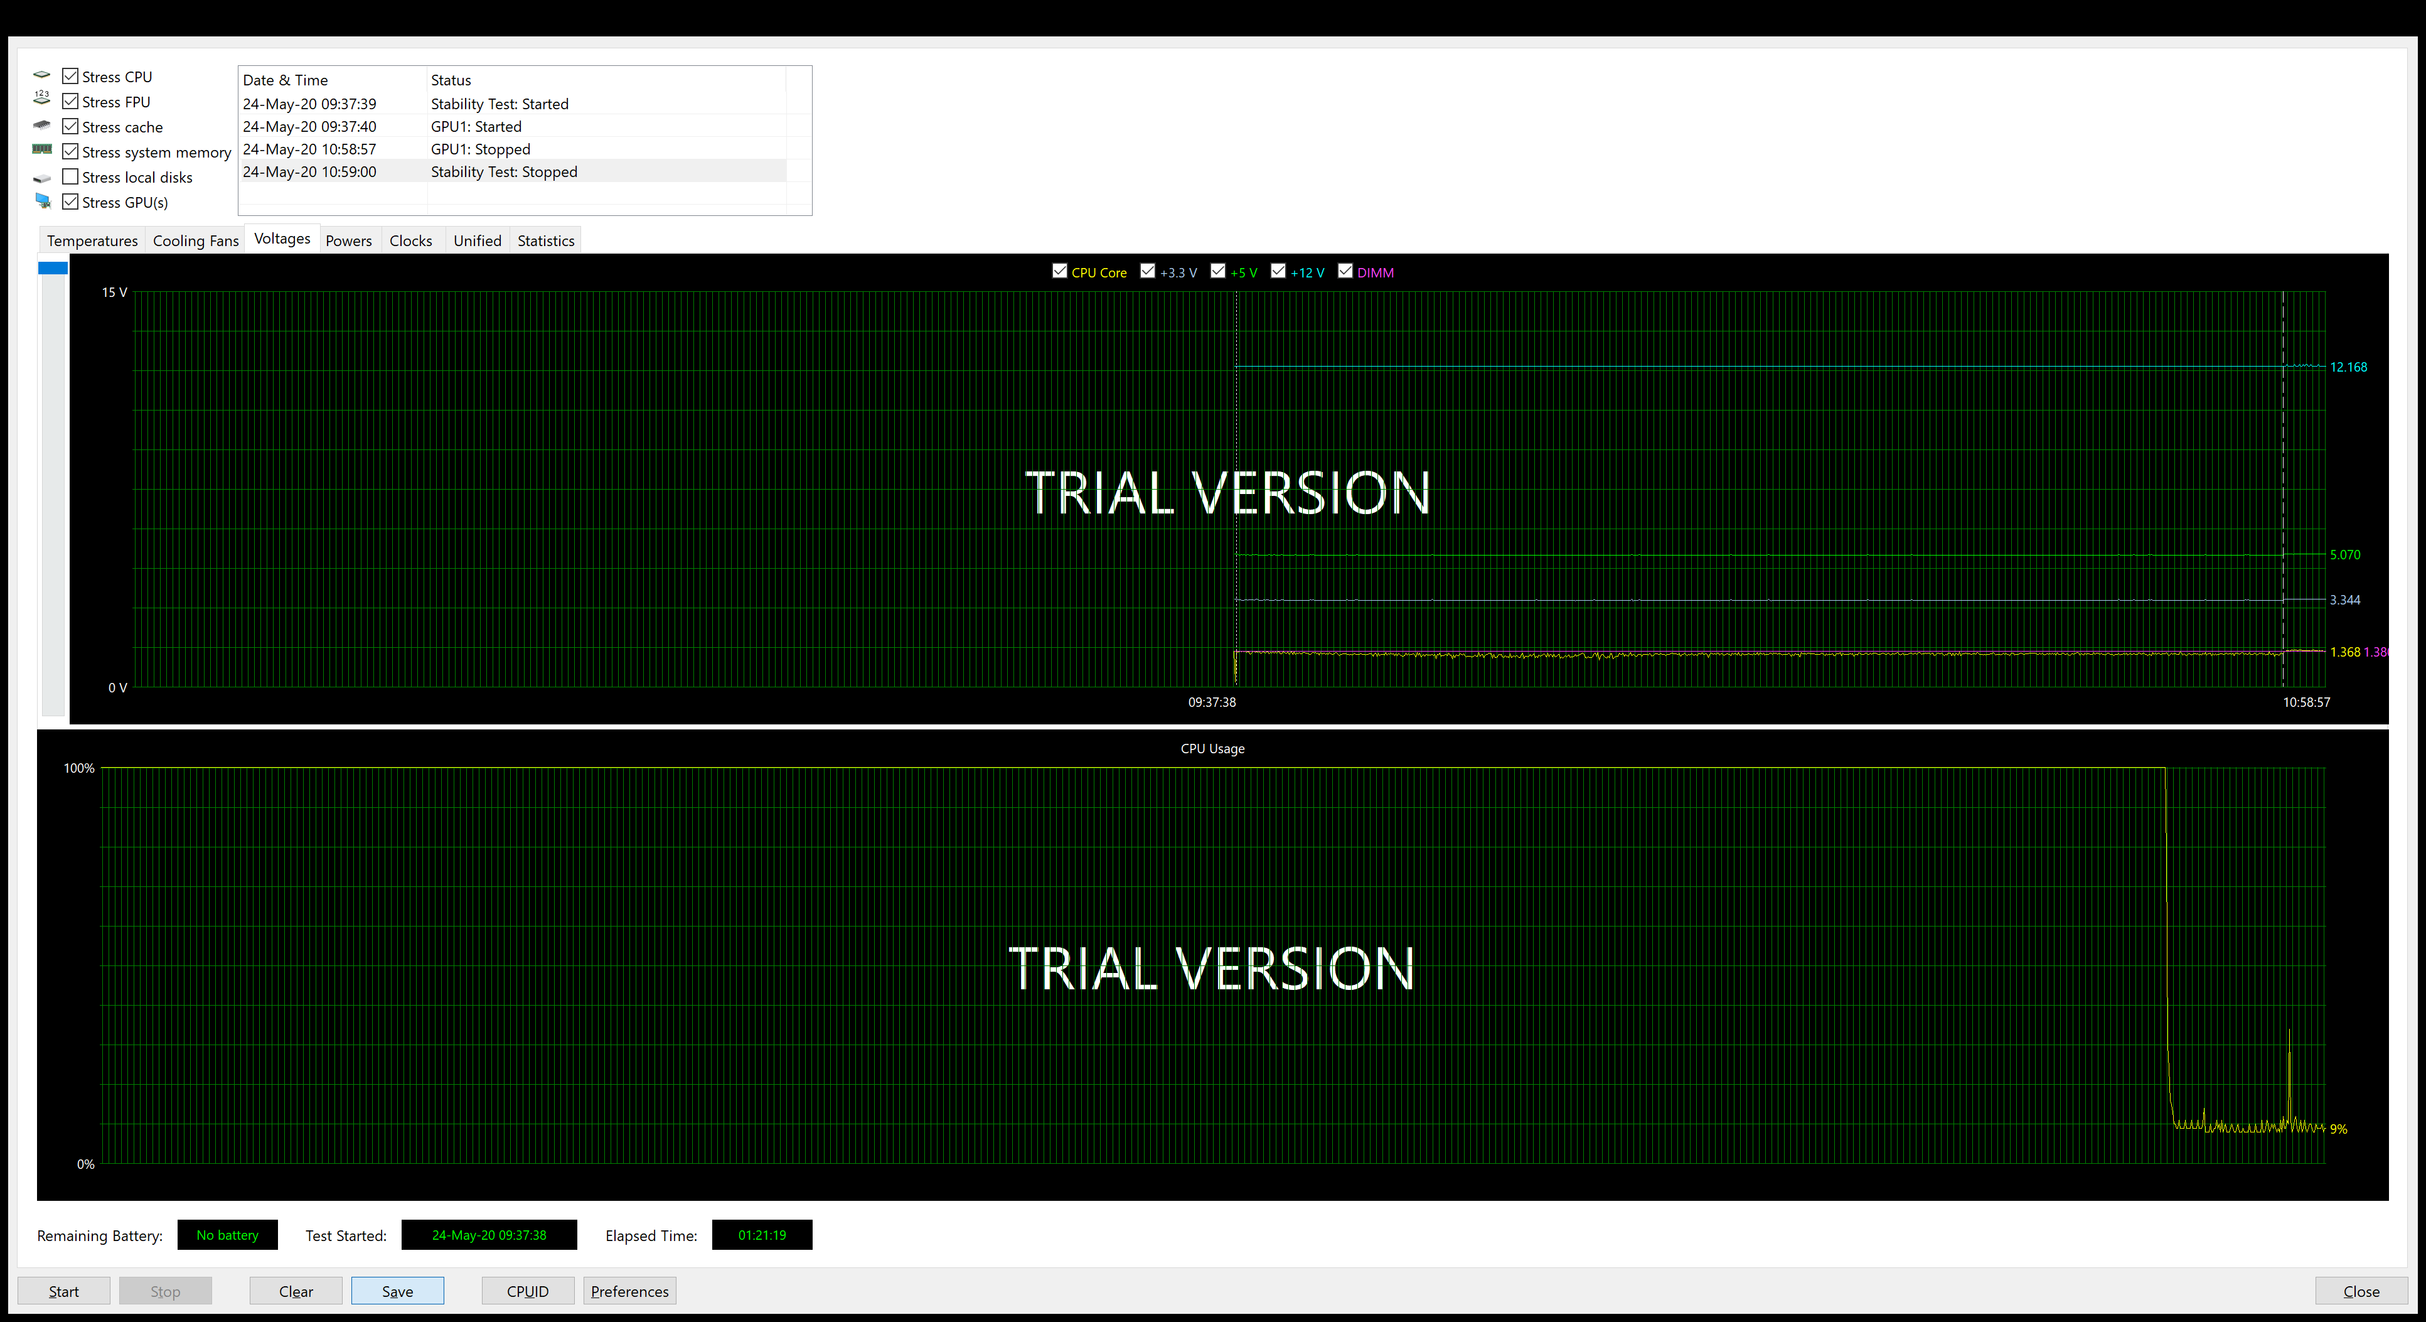The height and width of the screenshot is (1322, 2426).
Task: Click the monitor icon beside Stress GPU(s)
Action: 43,201
